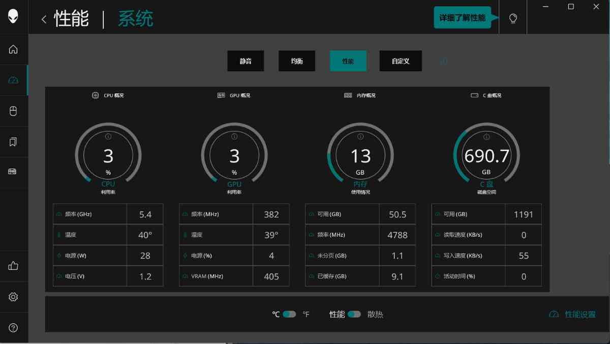
Task: Toggle between 性能 and 散热 view
Action: [354, 314]
